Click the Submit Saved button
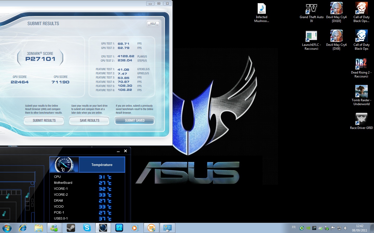 click(135, 121)
